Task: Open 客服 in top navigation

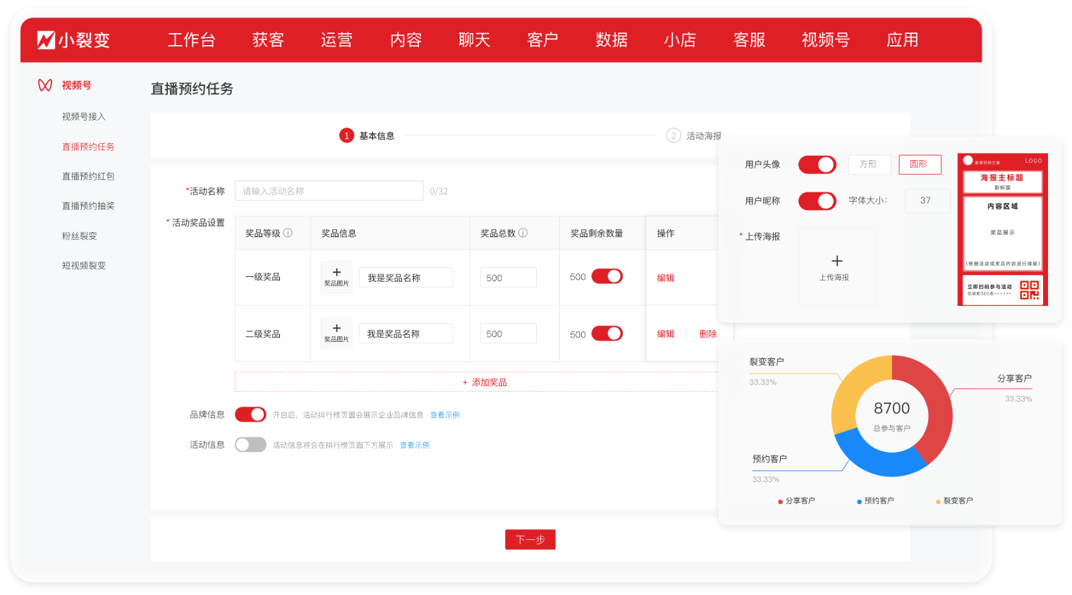Action: pyautogui.click(x=749, y=40)
